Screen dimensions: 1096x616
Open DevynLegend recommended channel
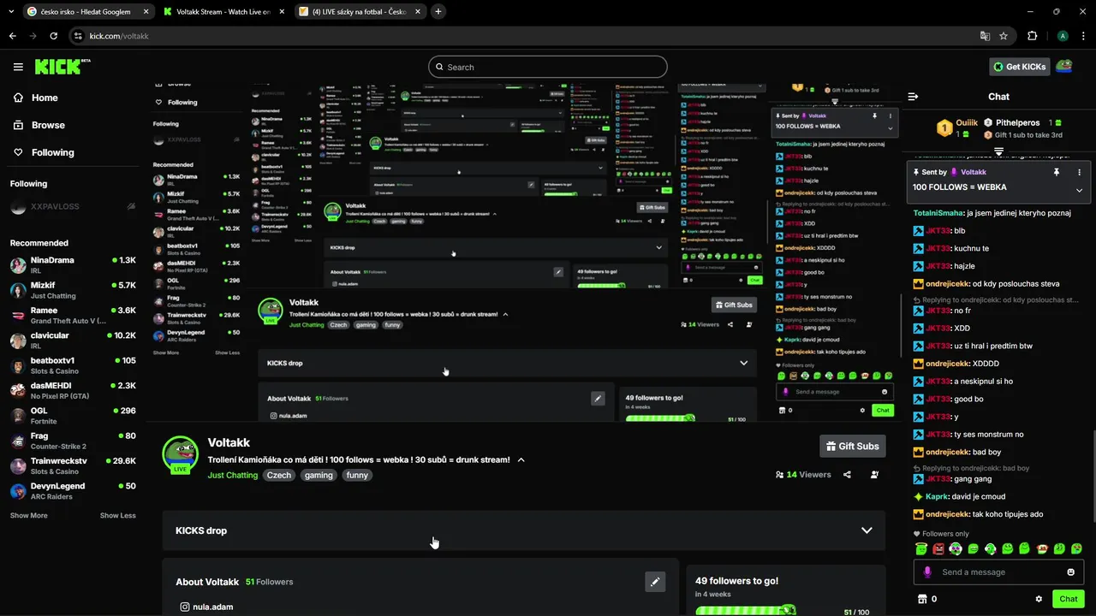73,491
